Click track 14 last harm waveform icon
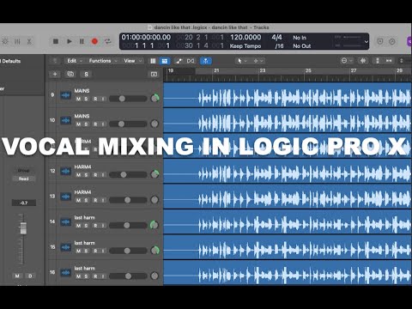 coord(66,221)
